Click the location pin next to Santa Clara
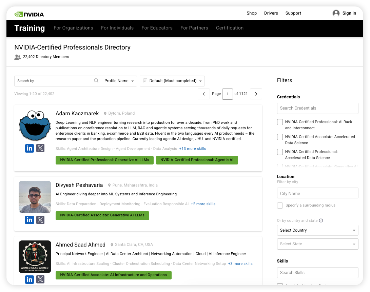The width and height of the screenshot is (370, 292). point(112,245)
